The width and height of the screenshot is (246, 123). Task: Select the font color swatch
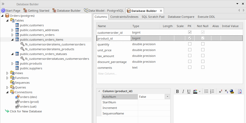195,91
